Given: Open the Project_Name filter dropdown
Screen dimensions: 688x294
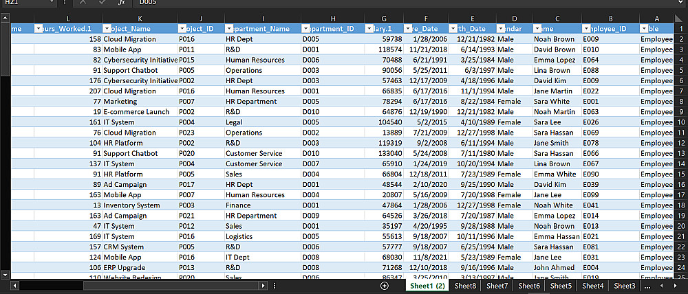Looking at the screenshot, I should (107, 28).
